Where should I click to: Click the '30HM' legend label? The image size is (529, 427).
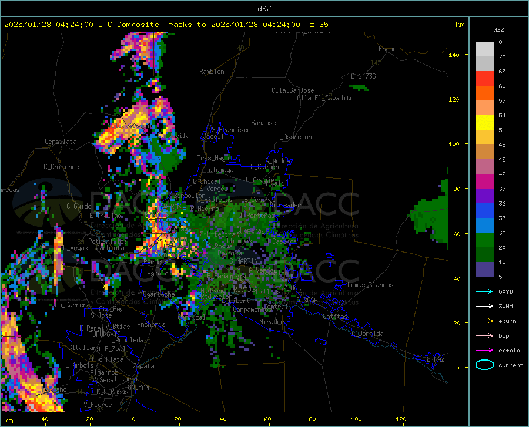coord(505,306)
